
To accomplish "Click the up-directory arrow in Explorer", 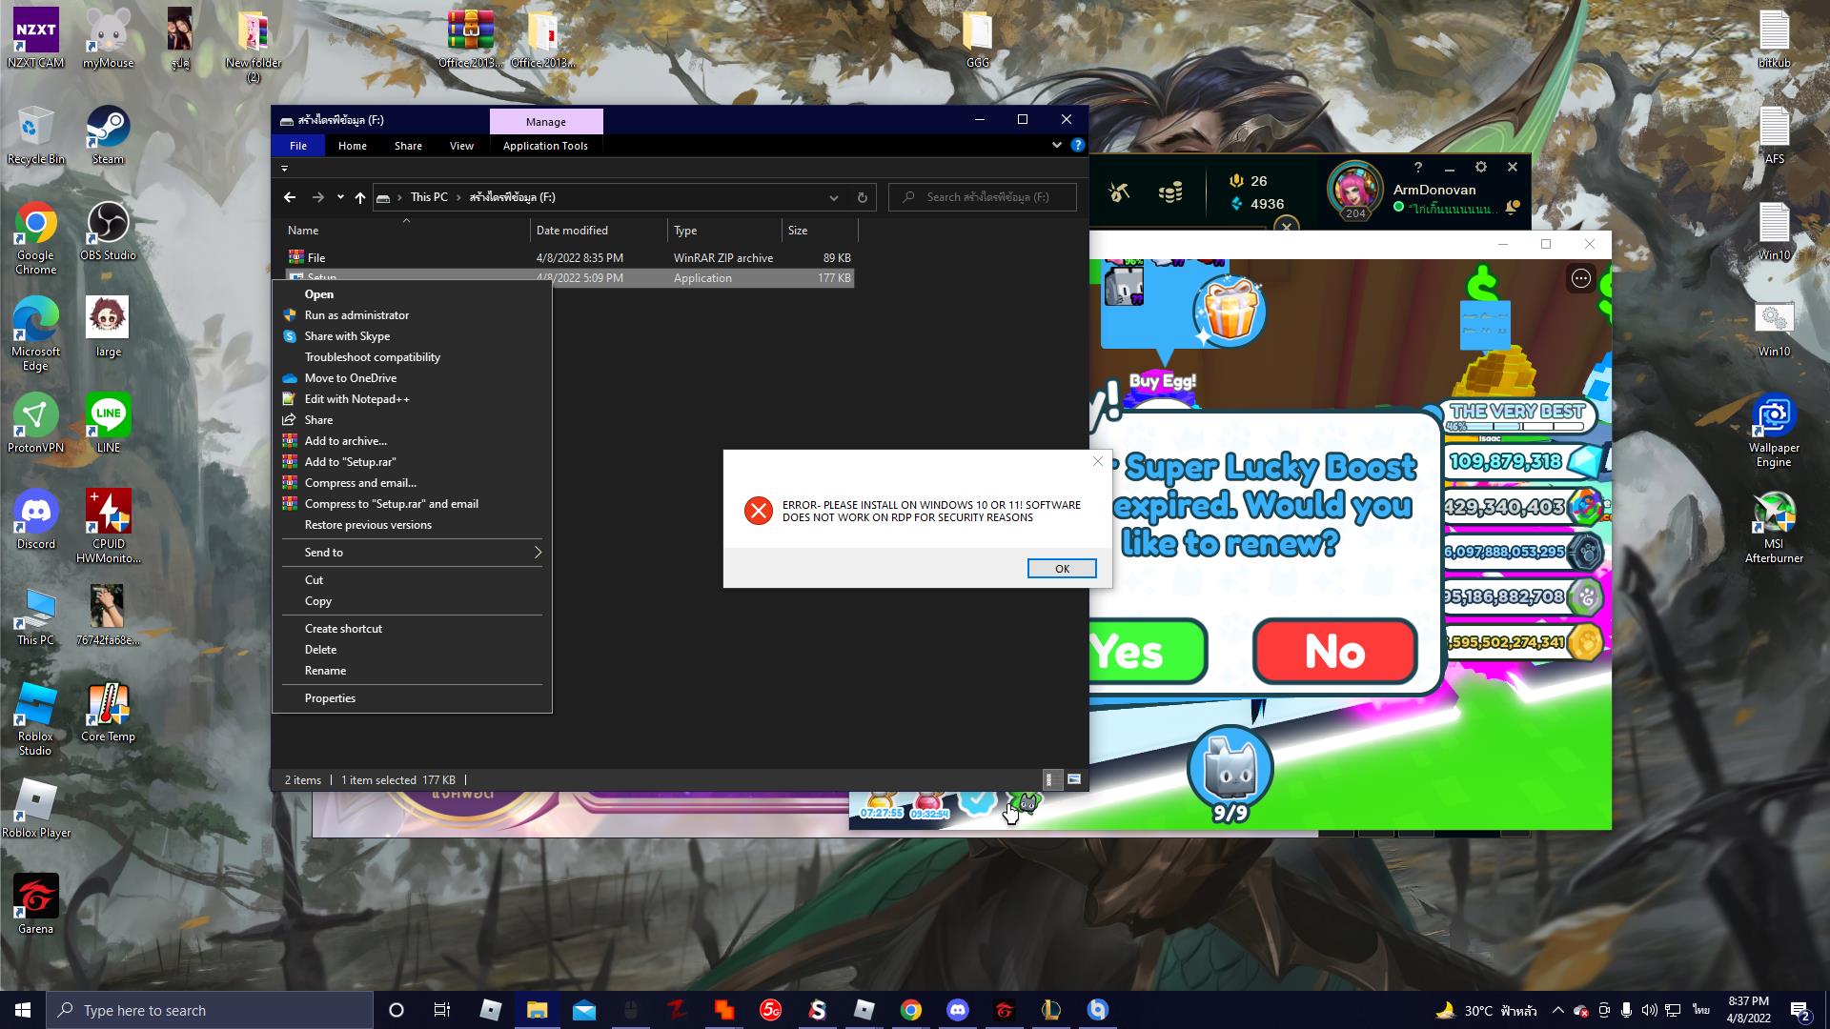I will click(x=359, y=197).
